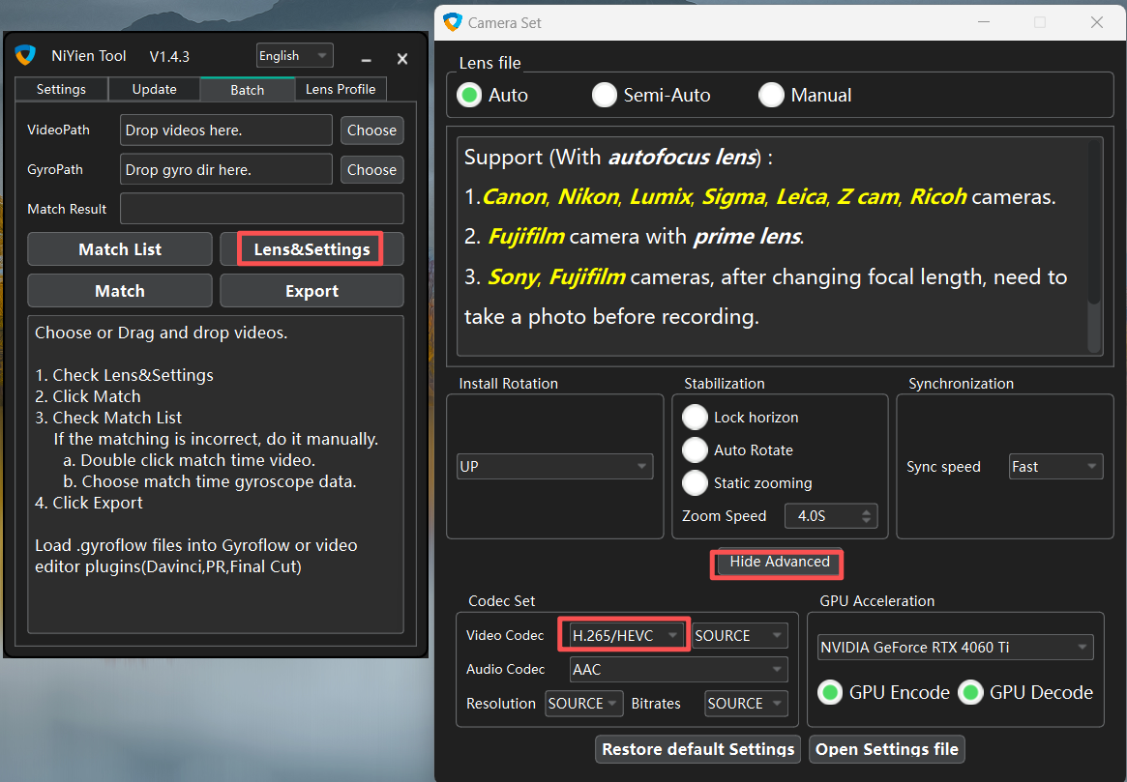Enable Lock horizon stabilization
This screenshot has height=782, width=1127.
[695, 418]
